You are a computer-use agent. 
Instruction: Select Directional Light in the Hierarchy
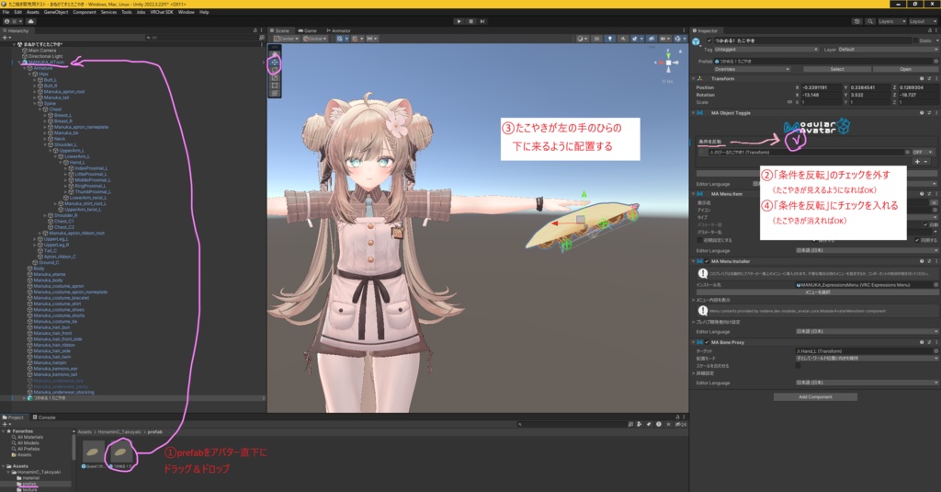click(45, 56)
